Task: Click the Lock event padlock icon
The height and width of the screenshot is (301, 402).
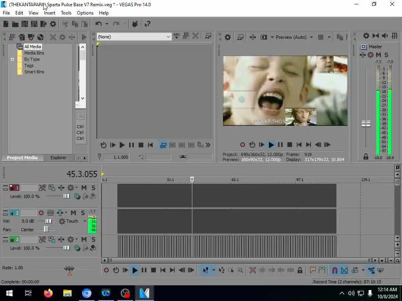Action: tap(300, 270)
